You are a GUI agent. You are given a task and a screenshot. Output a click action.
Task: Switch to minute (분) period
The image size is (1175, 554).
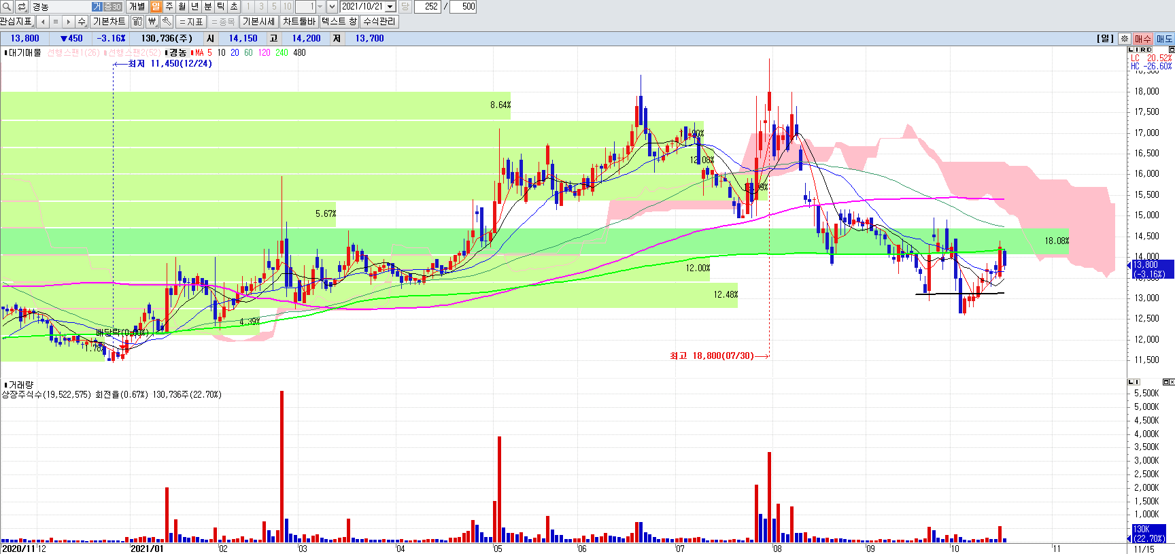click(x=208, y=7)
